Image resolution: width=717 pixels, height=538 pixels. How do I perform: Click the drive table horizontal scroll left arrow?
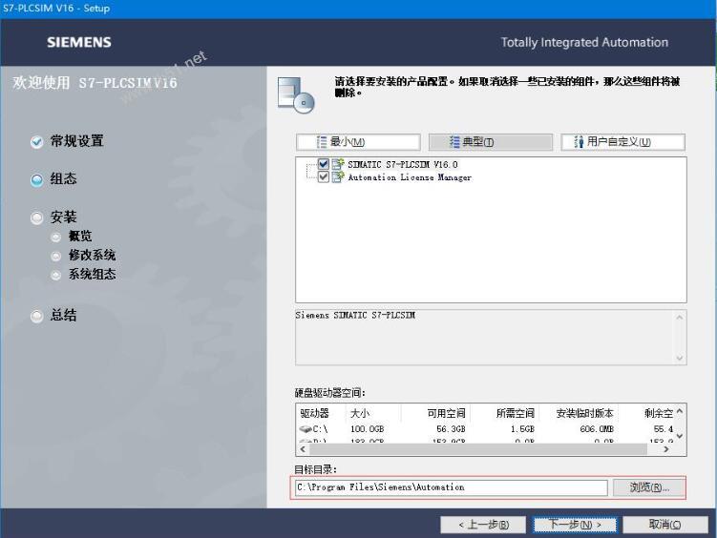pos(303,449)
